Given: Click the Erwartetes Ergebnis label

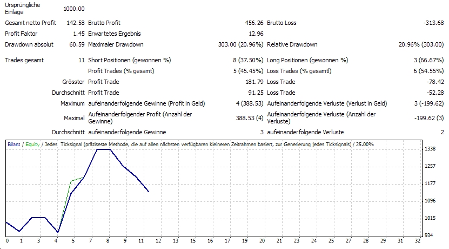Looking at the screenshot, I should tap(114, 34).
